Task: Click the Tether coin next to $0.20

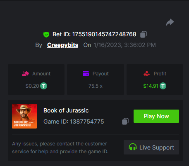Action: (x=43, y=86)
